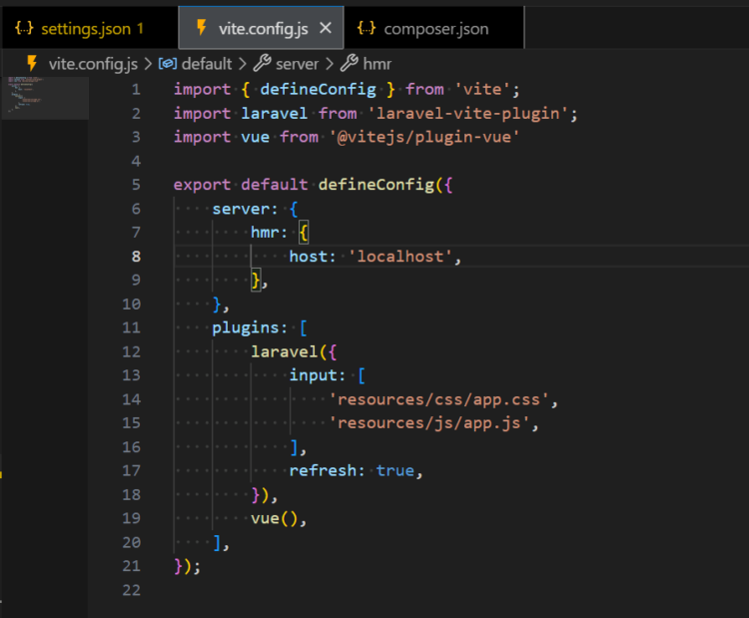This screenshot has height=618, width=749.
Task: Click the variable symbol icon before default
Action: (x=168, y=64)
